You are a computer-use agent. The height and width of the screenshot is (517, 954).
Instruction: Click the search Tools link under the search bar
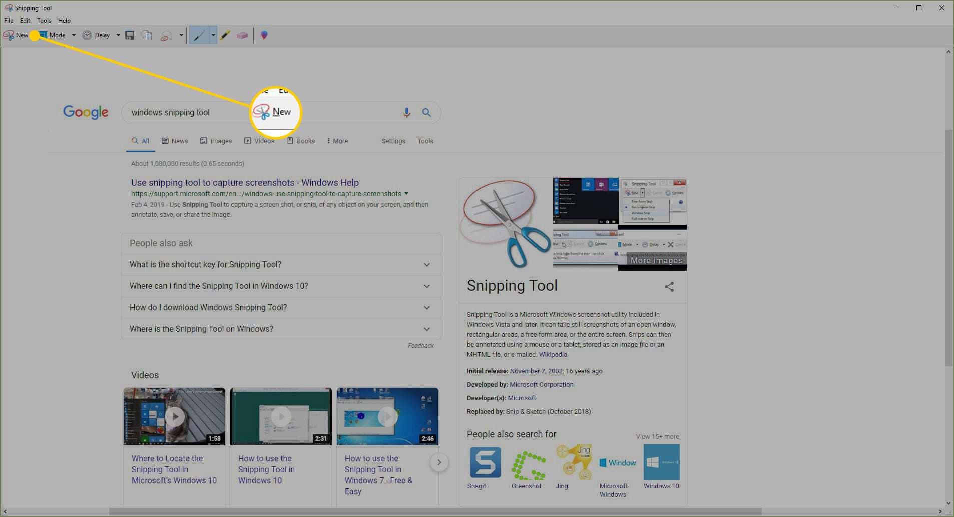pyautogui.click(x=425, y=141)
